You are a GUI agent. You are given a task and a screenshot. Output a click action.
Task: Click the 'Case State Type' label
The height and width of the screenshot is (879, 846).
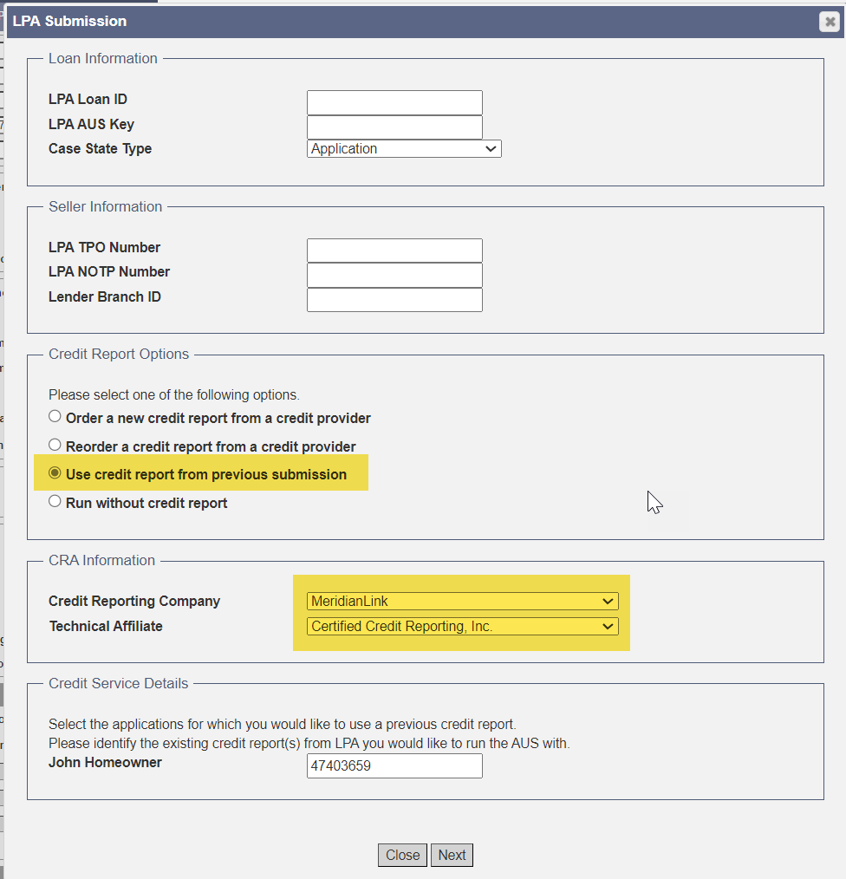tap(101, 148)
